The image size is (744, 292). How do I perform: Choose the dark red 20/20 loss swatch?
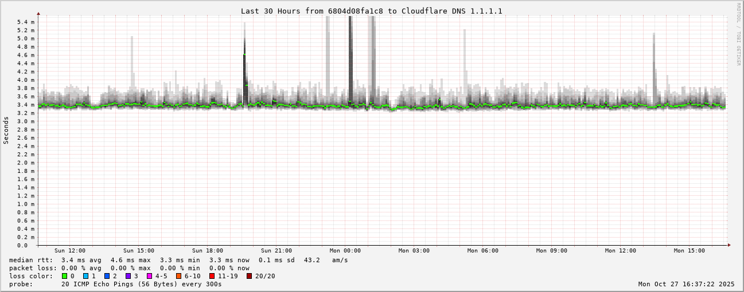point(249,276)
